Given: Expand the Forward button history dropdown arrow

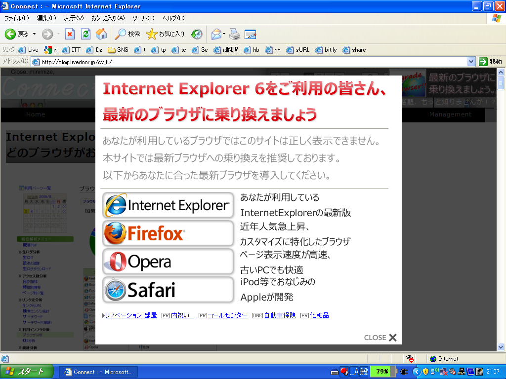Looking at the screenshot, I should 58,34.
